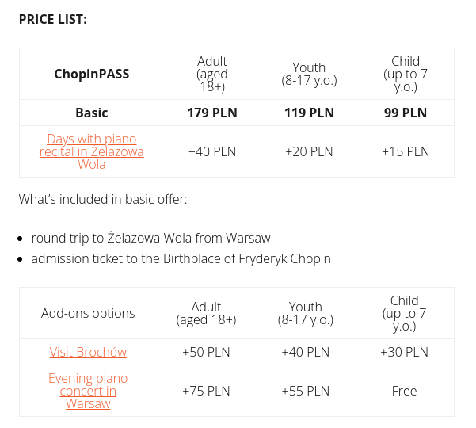The image size is (476, 428).
Task: Click the What's included in basic offer text
Action: [x=103, y=199]
